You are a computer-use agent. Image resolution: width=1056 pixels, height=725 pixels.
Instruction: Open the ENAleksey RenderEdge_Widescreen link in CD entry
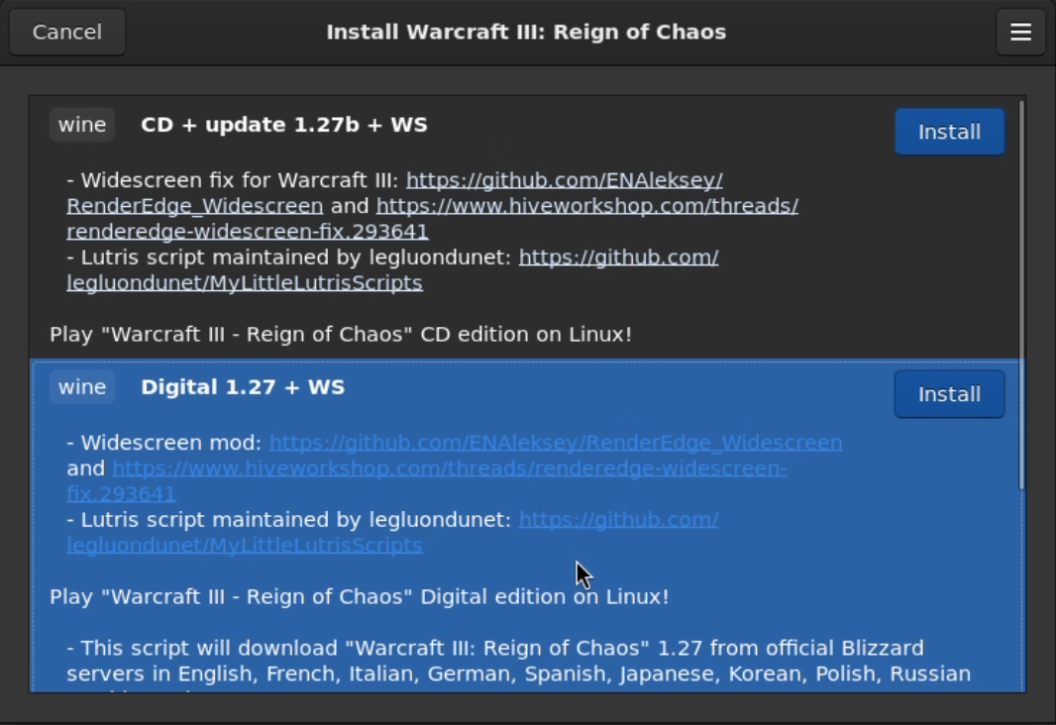(394, 192)
